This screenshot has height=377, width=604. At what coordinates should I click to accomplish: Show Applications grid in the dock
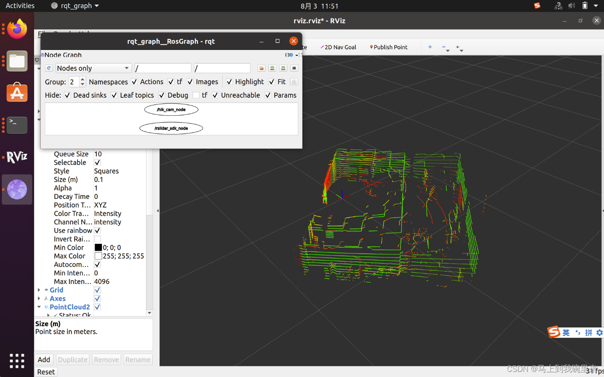pos(17,361)
